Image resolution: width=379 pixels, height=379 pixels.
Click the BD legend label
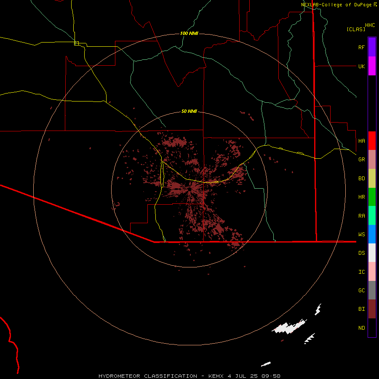pos(361,179)
